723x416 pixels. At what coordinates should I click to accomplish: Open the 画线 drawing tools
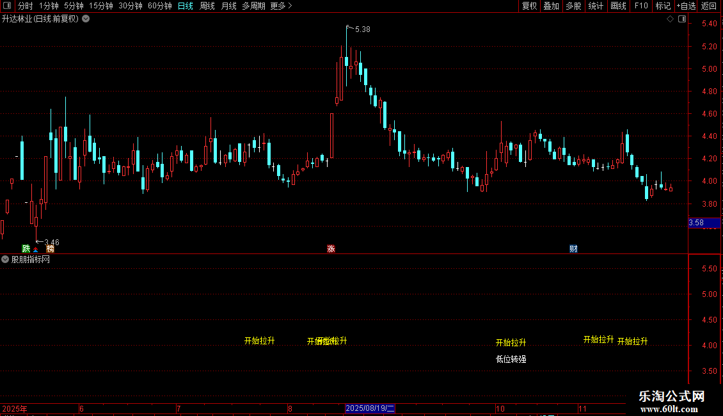coord(618,6)
